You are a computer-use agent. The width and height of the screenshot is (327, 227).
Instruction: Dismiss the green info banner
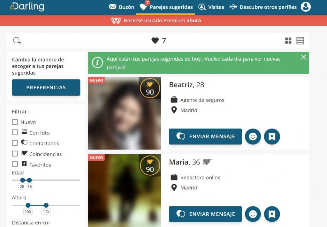click(303, 57)
